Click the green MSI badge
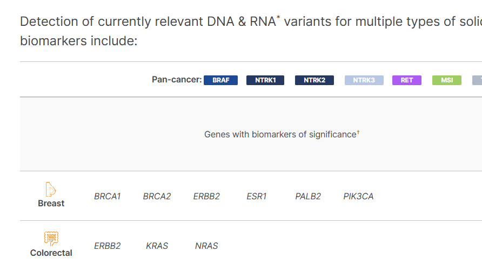 tap(447, 80)
